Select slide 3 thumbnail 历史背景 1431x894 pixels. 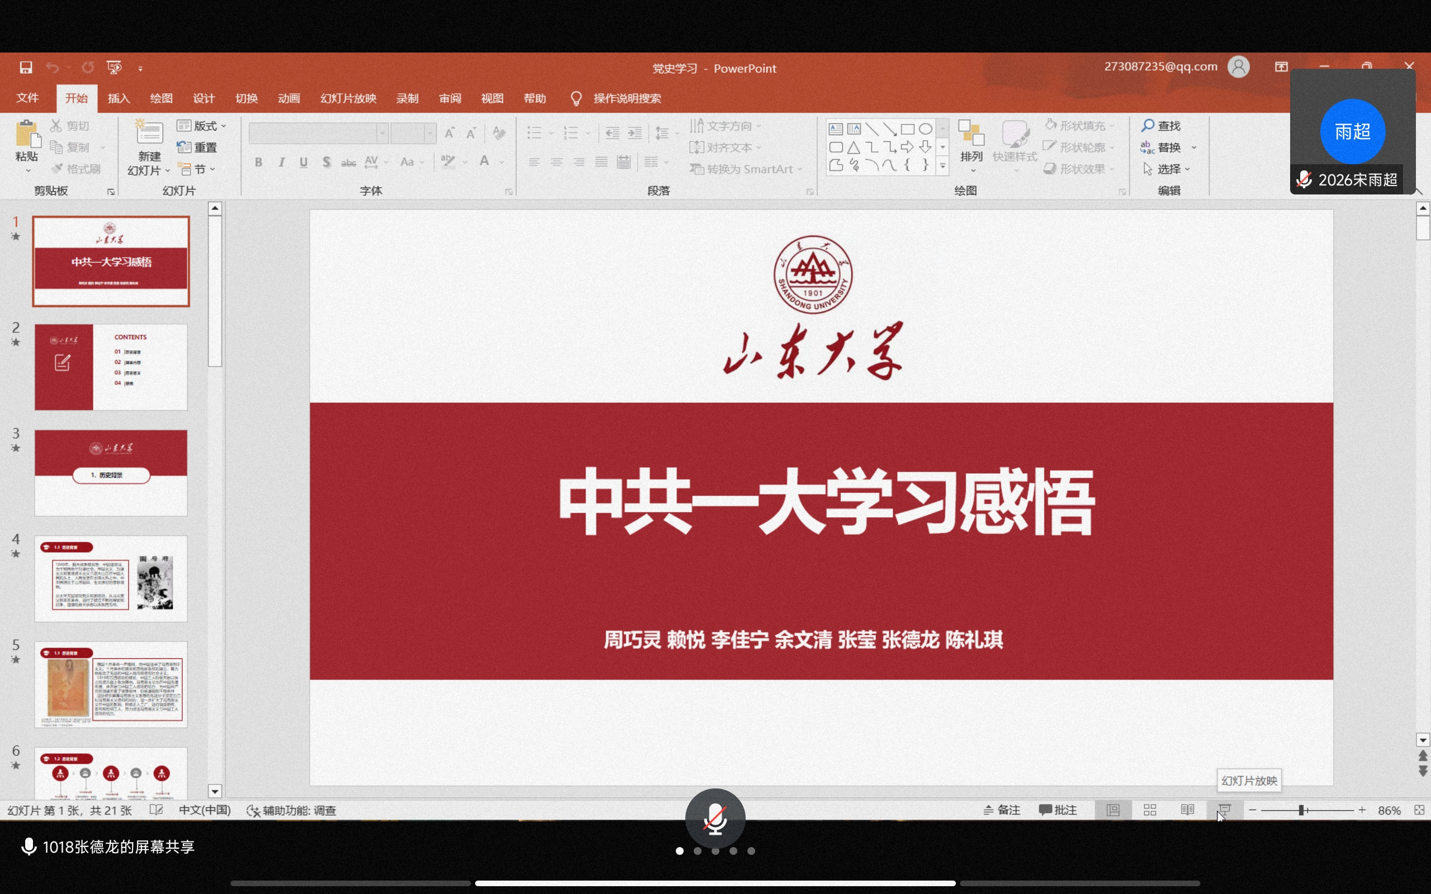[x=111, y=473]
